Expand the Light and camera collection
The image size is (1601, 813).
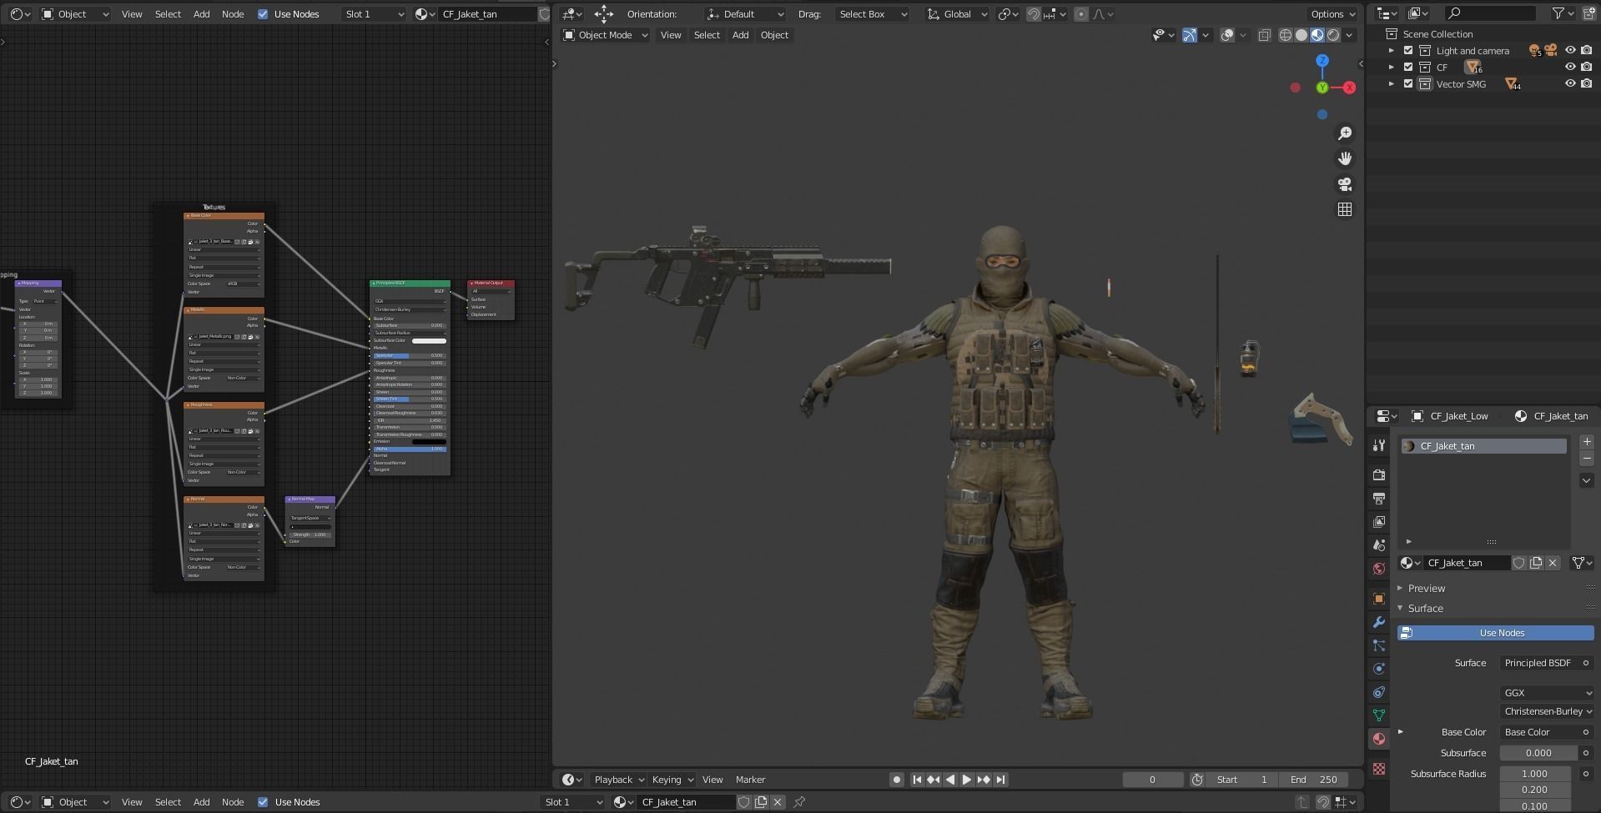(x=1391, y=51)
